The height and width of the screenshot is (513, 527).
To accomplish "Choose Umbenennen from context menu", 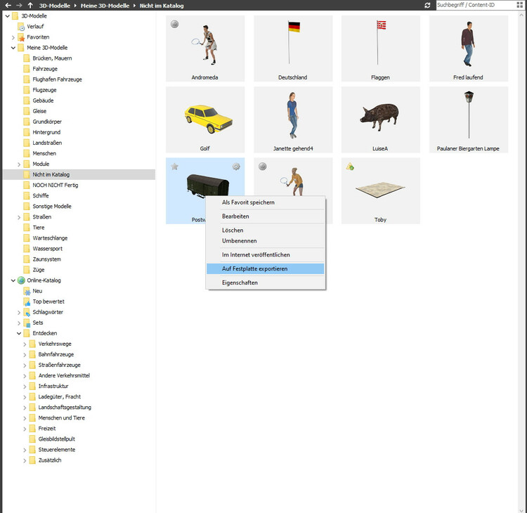I will point(266,241).
